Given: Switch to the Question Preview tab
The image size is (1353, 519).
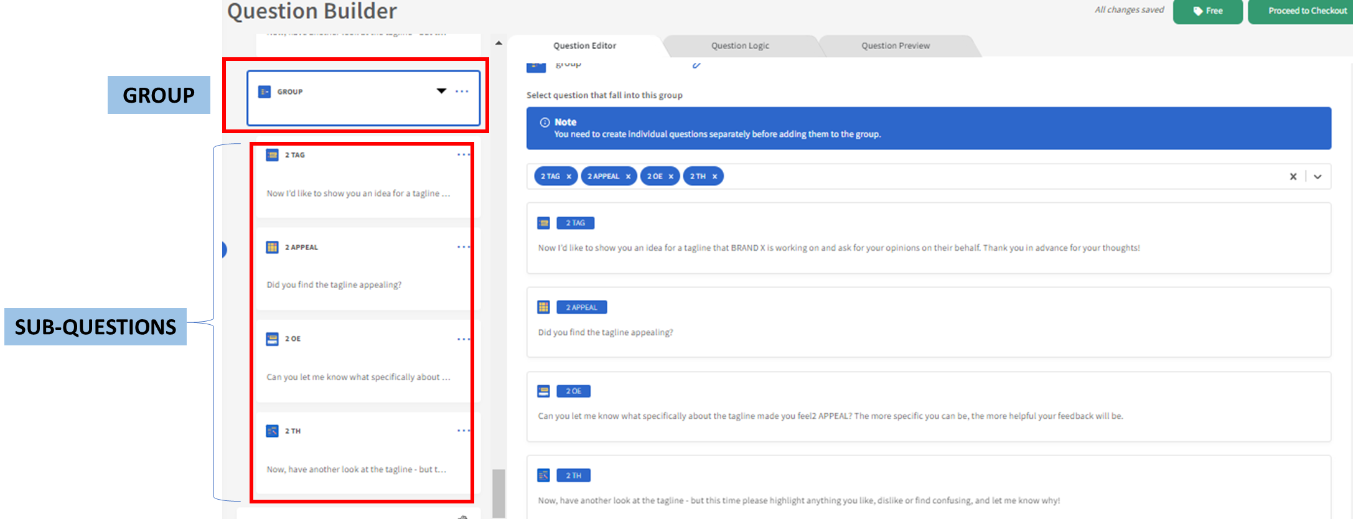Looking at the screenshot, I should click(x=896, y=45).
